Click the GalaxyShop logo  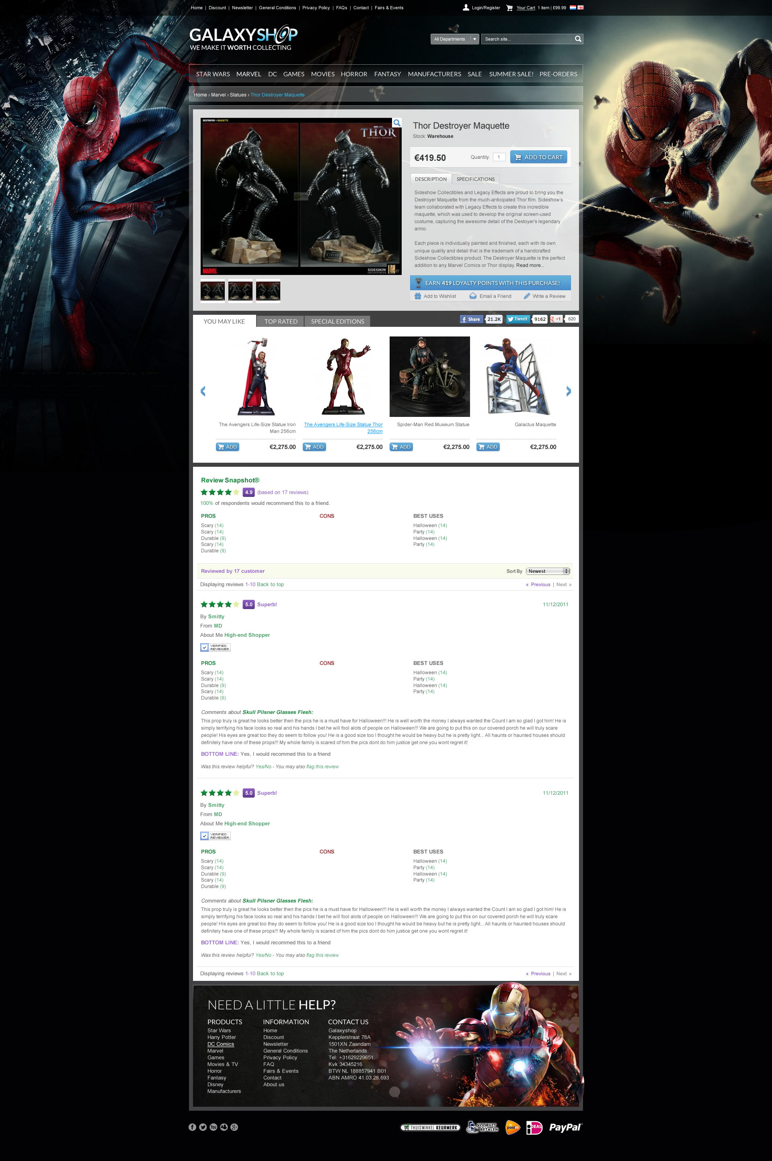243,38
